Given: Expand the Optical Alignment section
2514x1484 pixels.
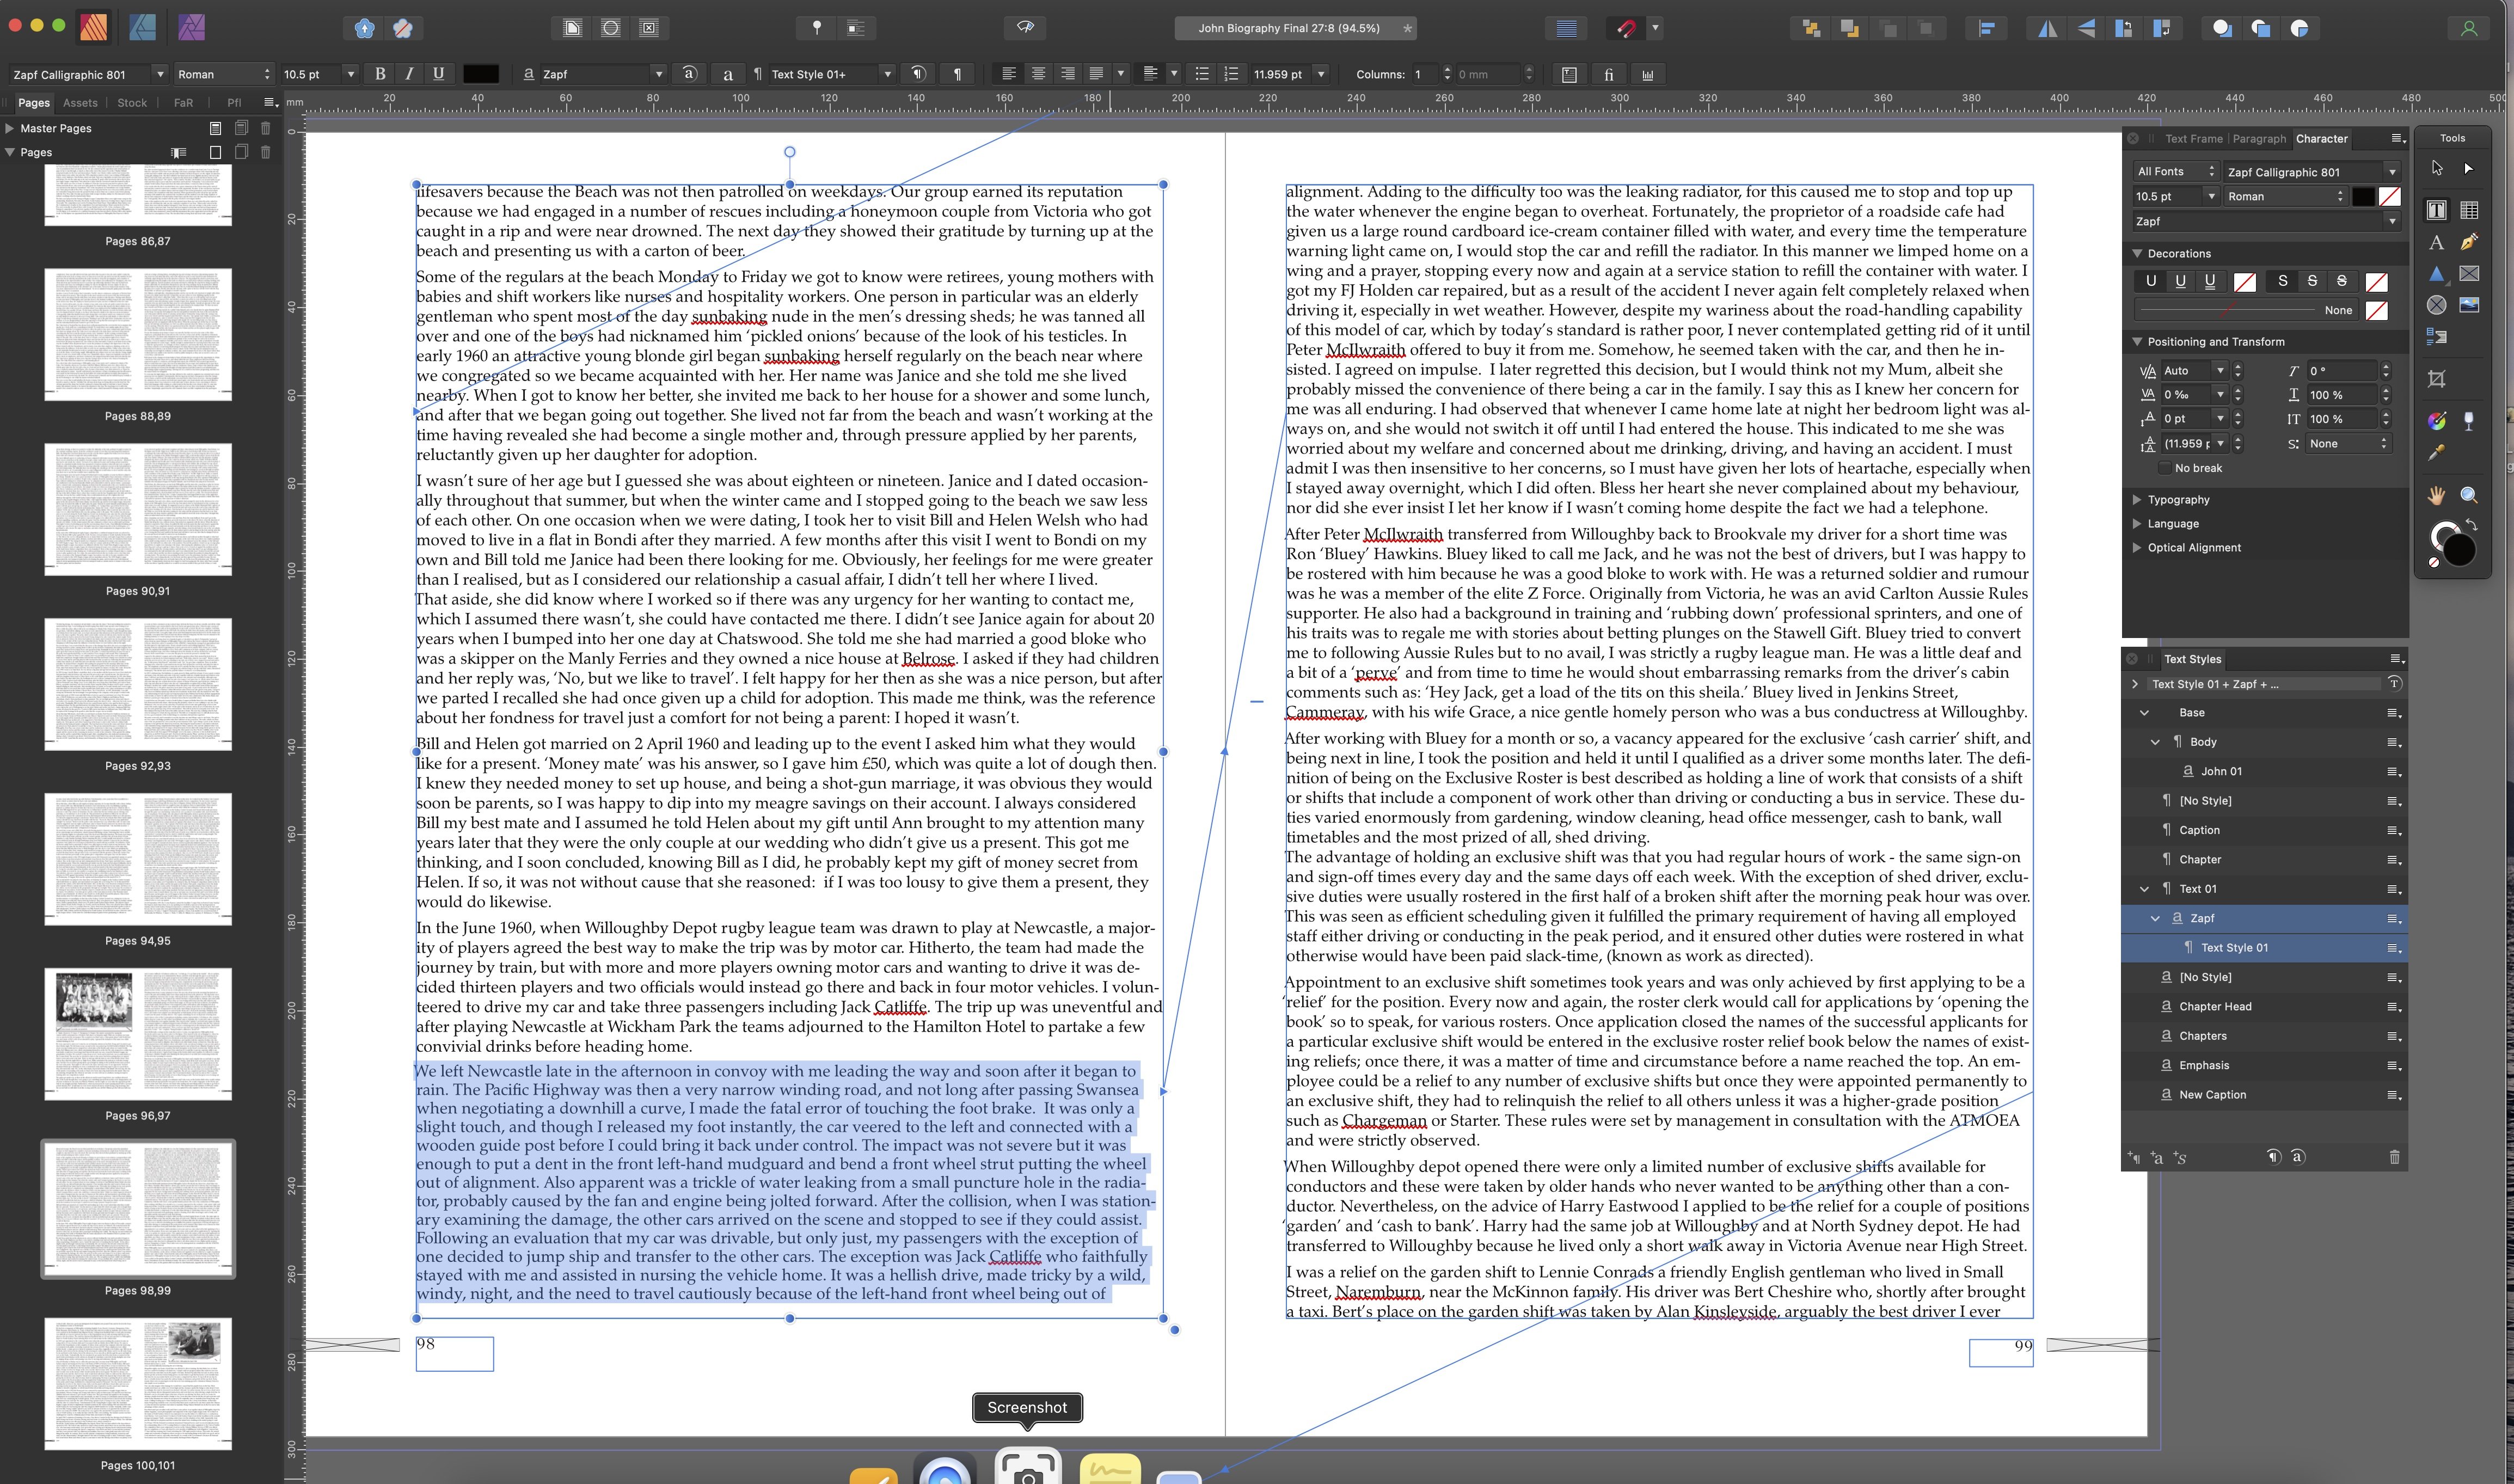Looking at the screenshot, I should tap(2137, 547).
